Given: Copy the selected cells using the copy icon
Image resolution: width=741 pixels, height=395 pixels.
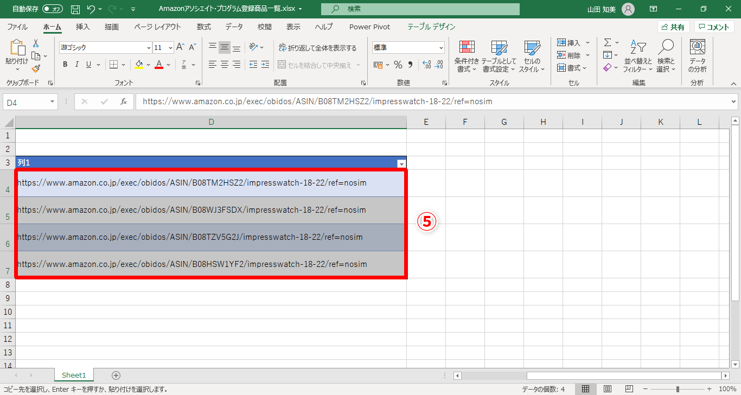Looking at the screenshot, I should coord(36,56).
